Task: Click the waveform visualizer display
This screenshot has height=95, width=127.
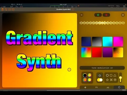Action: [102, 23]
